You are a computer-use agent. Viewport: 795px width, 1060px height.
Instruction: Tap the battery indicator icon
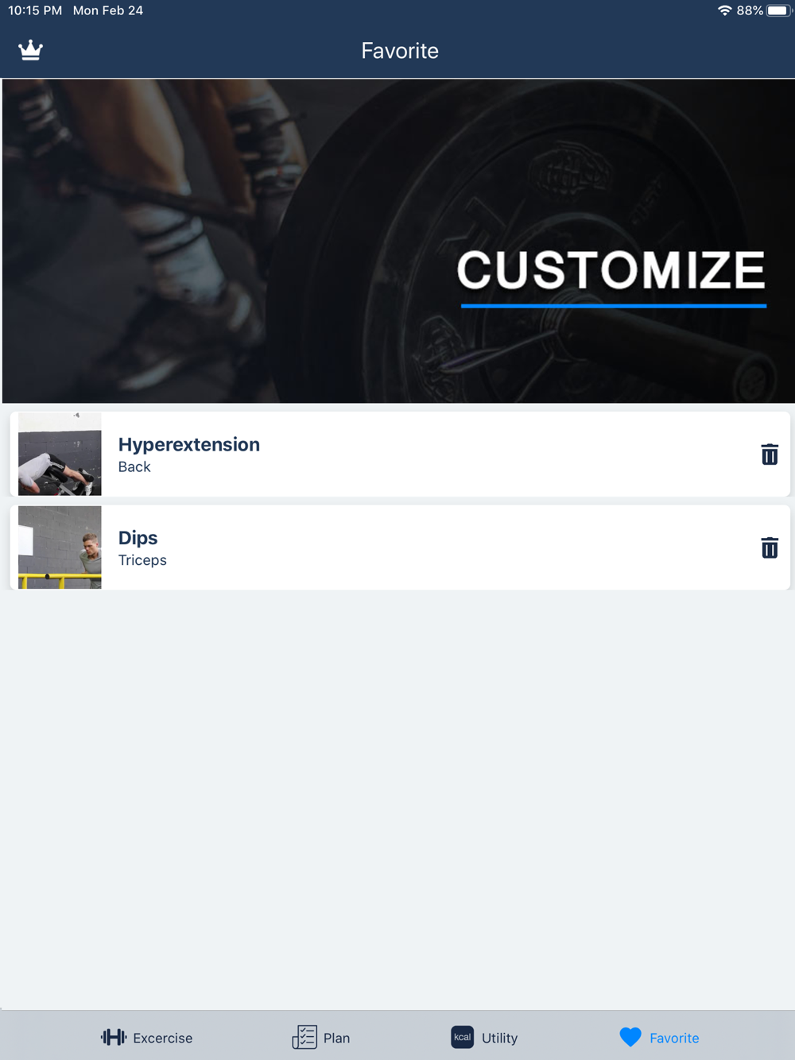pos(778,10)
